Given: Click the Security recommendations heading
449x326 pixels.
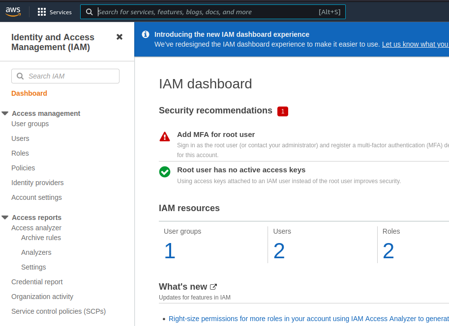Looking at the screenshot, I should click(215, 110).
